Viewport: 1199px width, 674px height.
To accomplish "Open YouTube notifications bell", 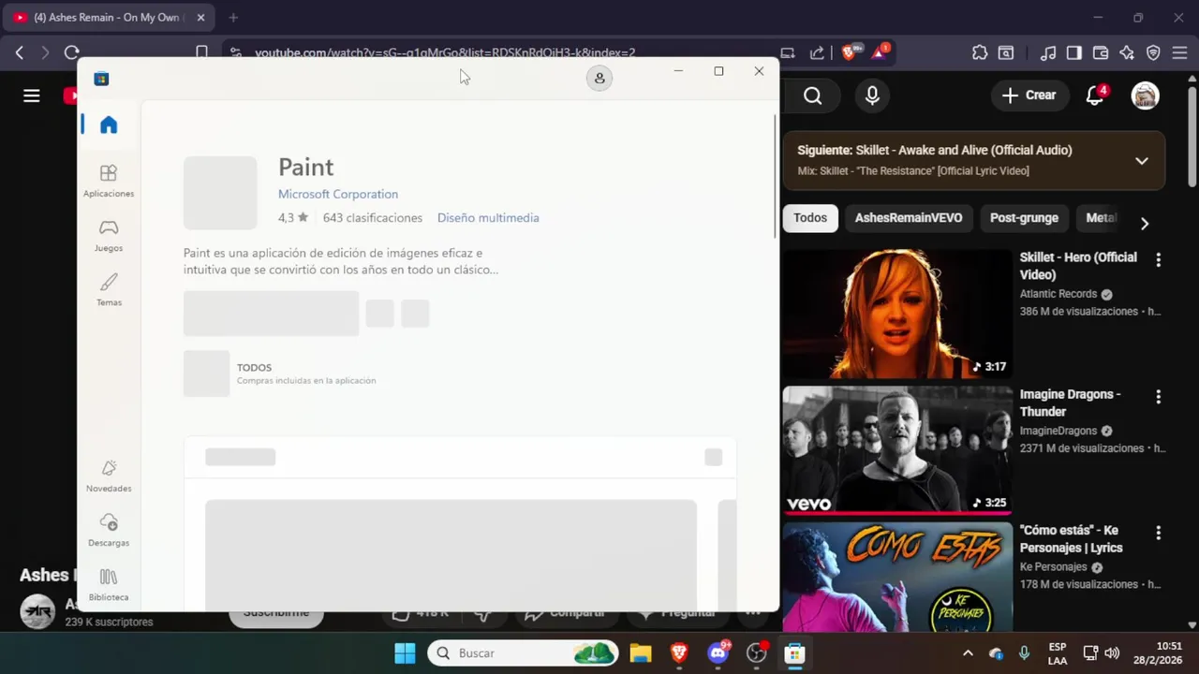I will 1094,95.
